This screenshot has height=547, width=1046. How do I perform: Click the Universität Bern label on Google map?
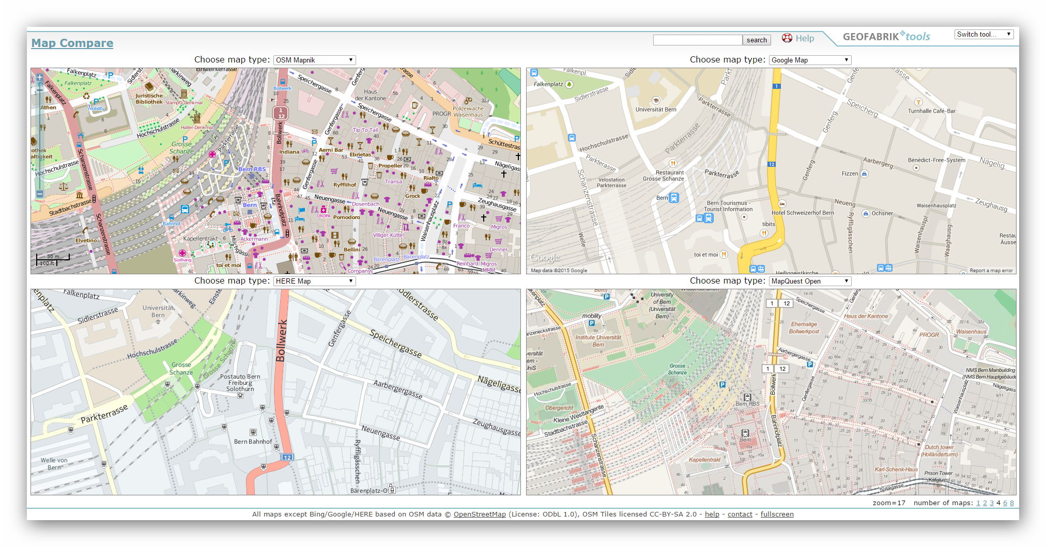[656, 110]
